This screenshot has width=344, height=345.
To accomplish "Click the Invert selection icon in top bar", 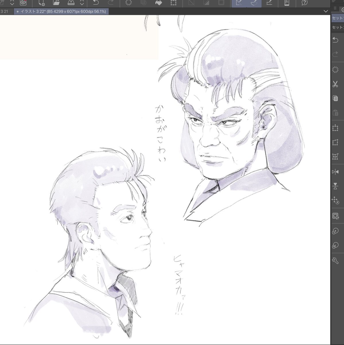I will point(206,3).
